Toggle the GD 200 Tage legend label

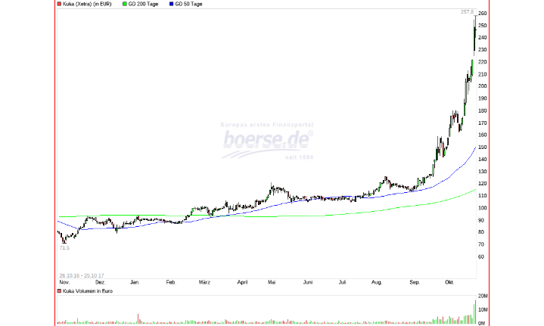[145, 4]
